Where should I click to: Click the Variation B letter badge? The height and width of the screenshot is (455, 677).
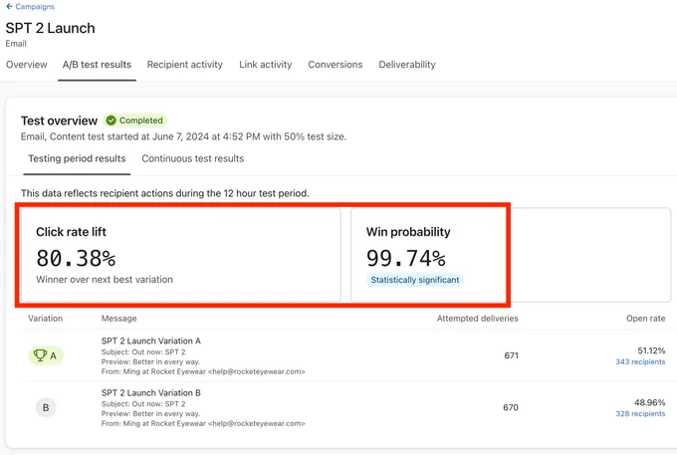click(x=46, y=407)
